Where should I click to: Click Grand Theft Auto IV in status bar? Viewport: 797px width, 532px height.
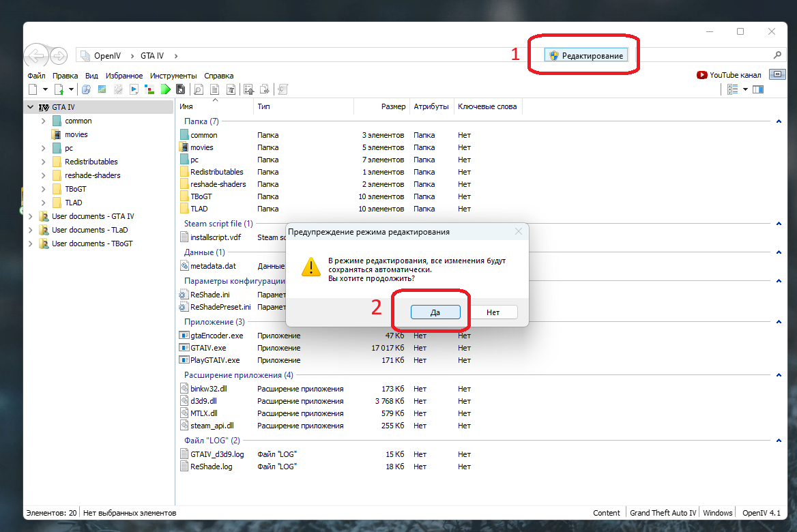pyautogui.click(x=663, y=513)
